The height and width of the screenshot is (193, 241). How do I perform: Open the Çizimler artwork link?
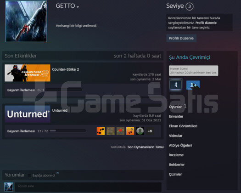[x=175, y=174]
